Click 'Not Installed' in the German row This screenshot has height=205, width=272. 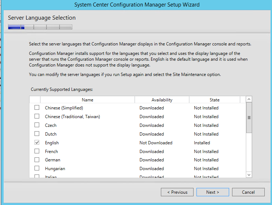[206, 160]
